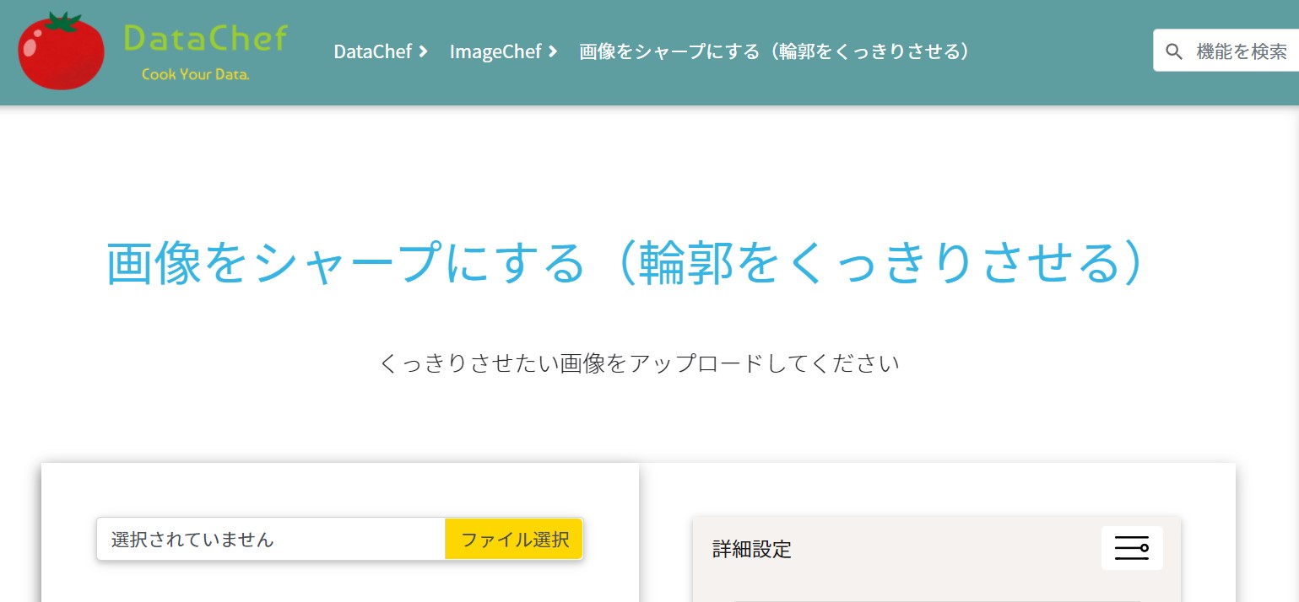Open the file picker to upload an image
The height and width of the screenshot is (602, 1299).
pos(513,539)
